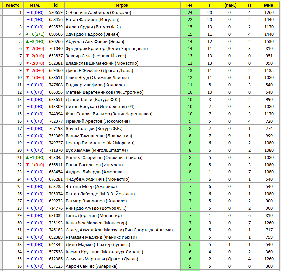Click the red down arrow for Владислав Шиманский
The image size is (281, 271).
click(28, 63)
